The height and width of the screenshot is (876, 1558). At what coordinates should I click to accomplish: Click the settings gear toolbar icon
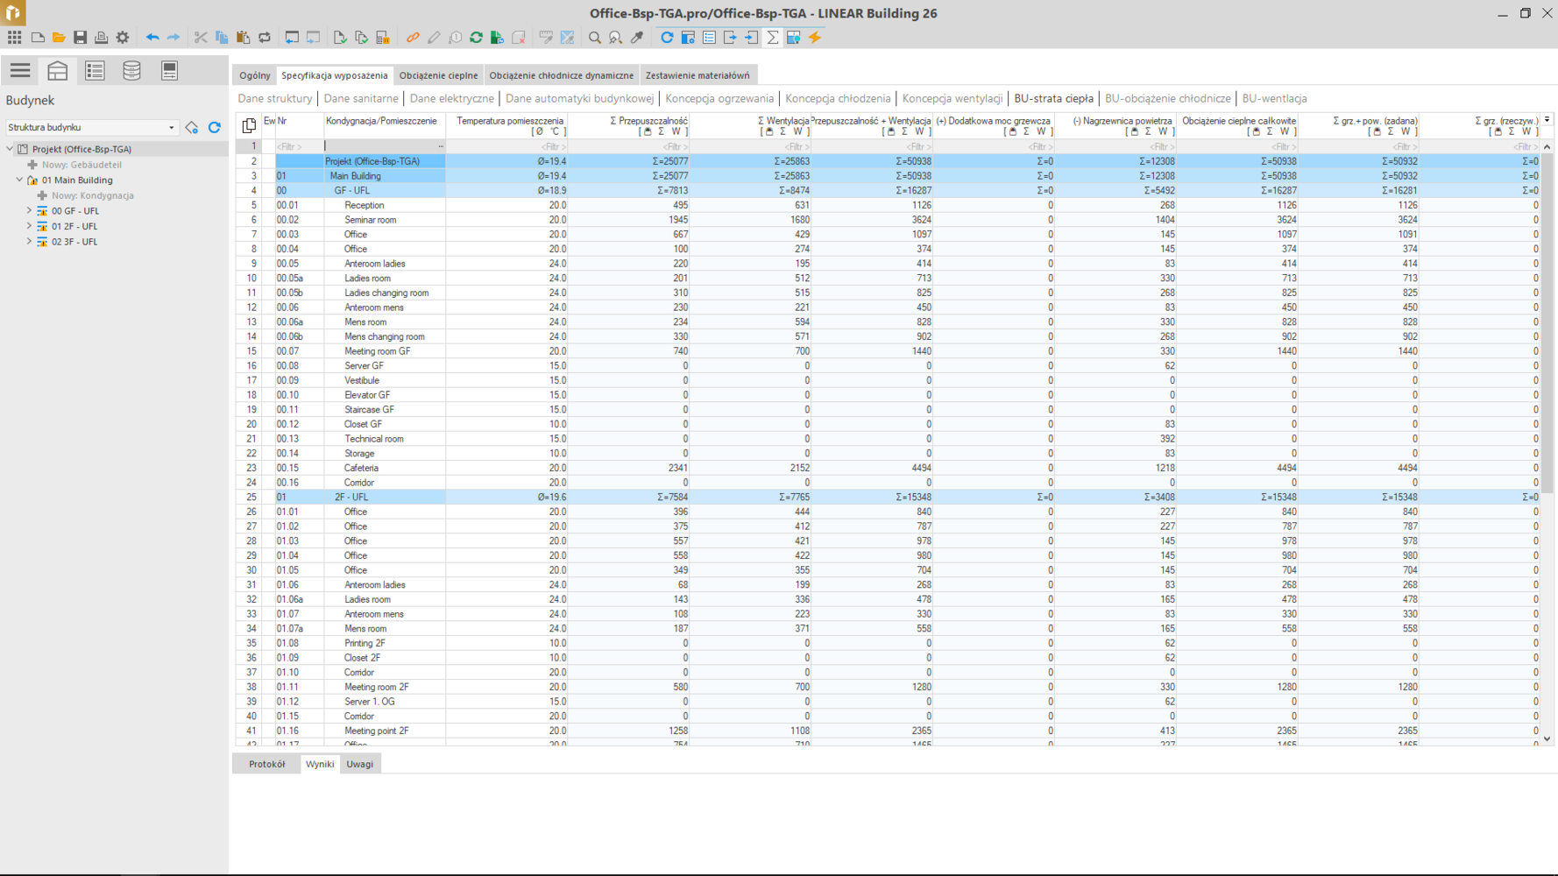point(123,38)
